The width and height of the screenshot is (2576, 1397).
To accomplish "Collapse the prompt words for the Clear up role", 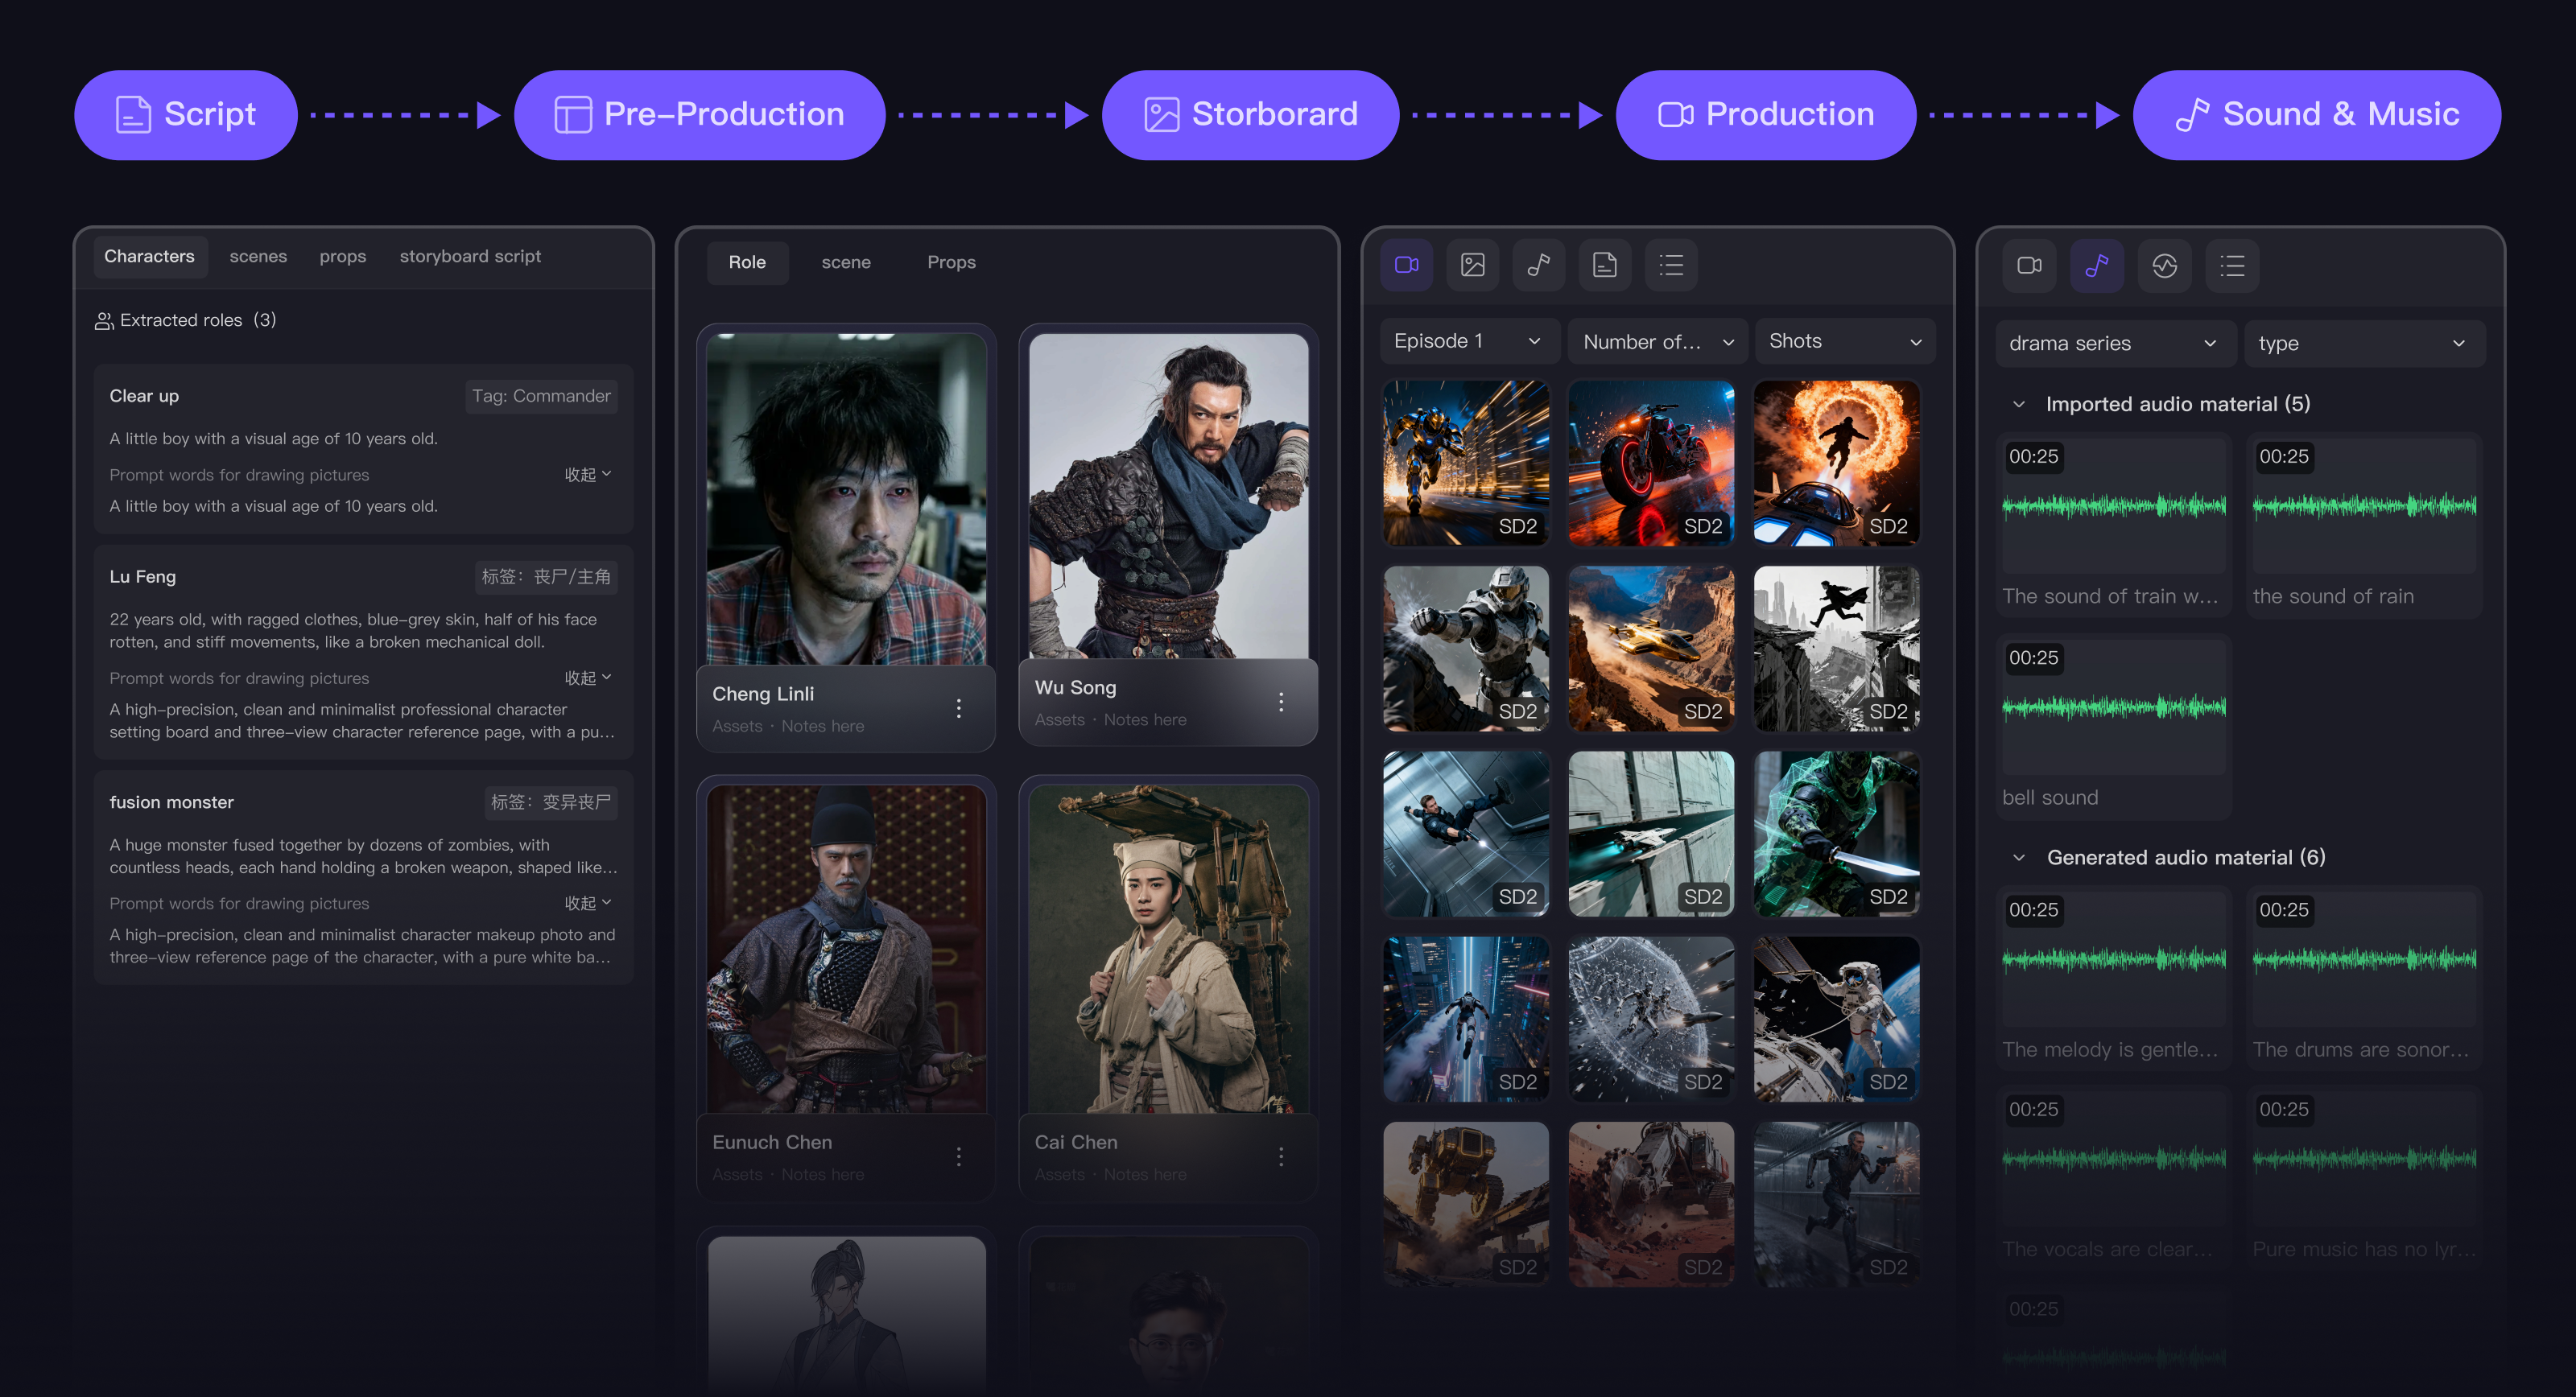I will (x=588, y=474).
